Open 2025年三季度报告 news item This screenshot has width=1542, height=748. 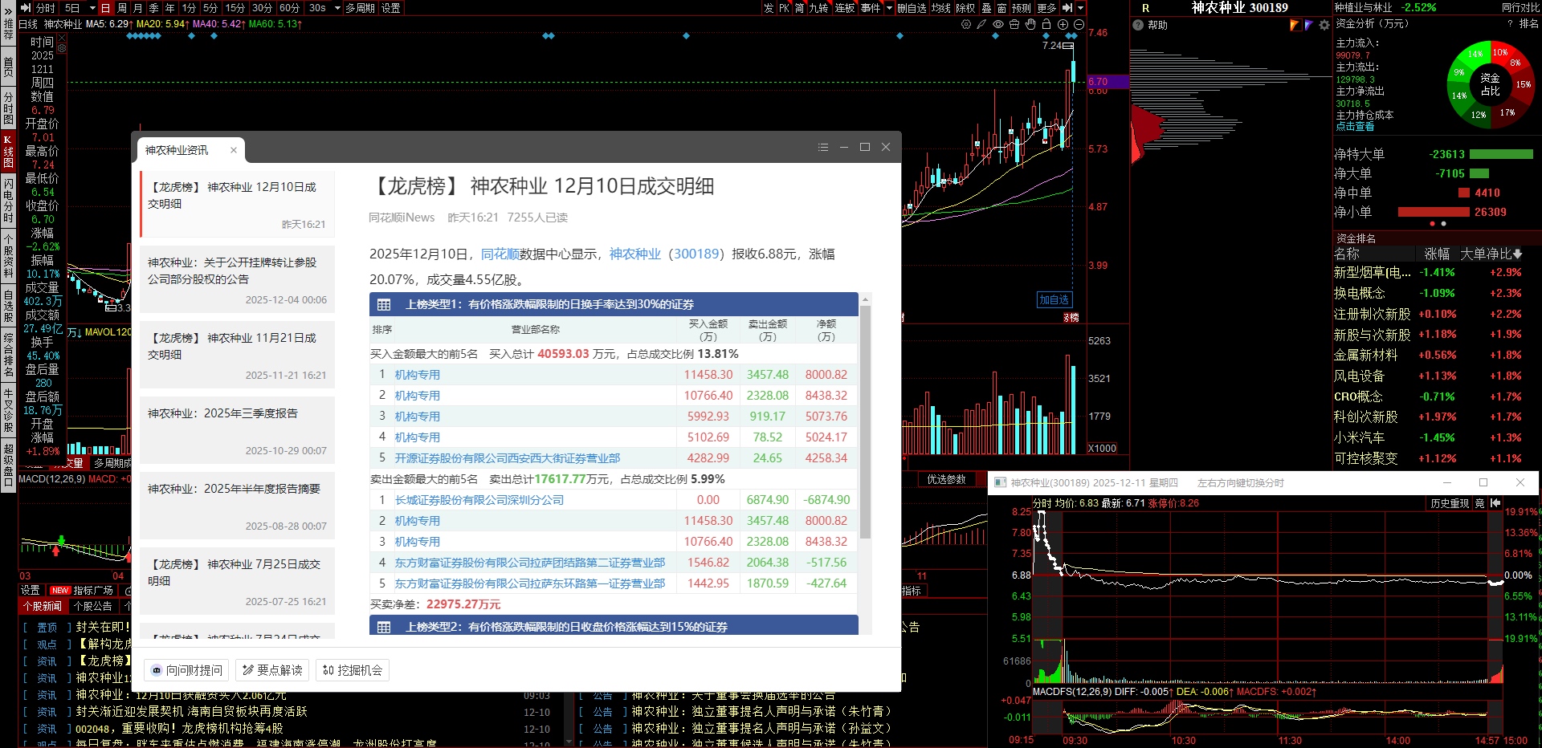point(237,430)
